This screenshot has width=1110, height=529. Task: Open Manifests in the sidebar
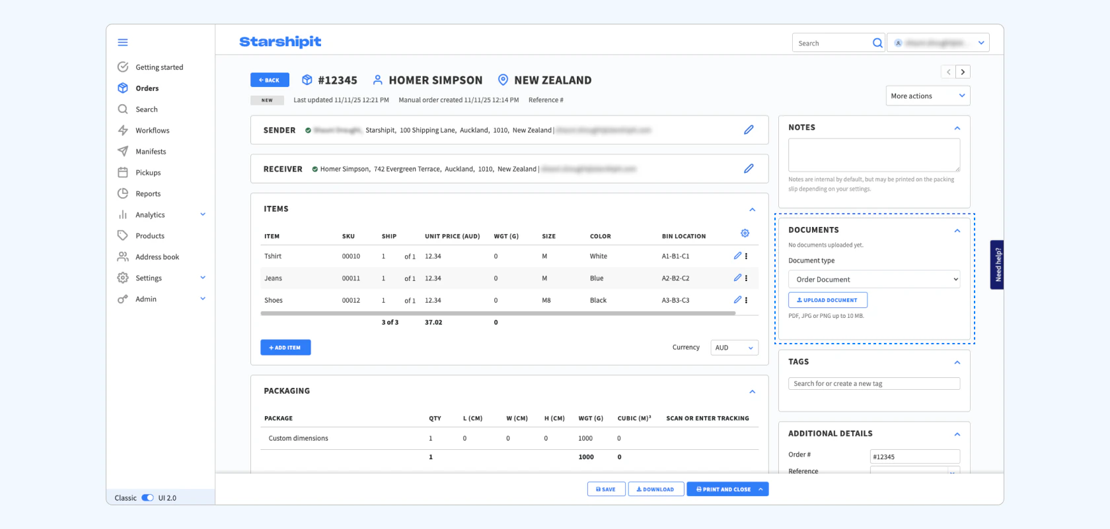(151, 152)
